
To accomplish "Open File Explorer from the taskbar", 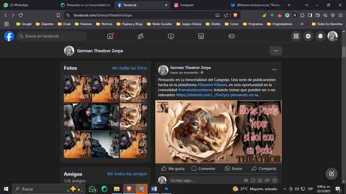I will (117, 189).
